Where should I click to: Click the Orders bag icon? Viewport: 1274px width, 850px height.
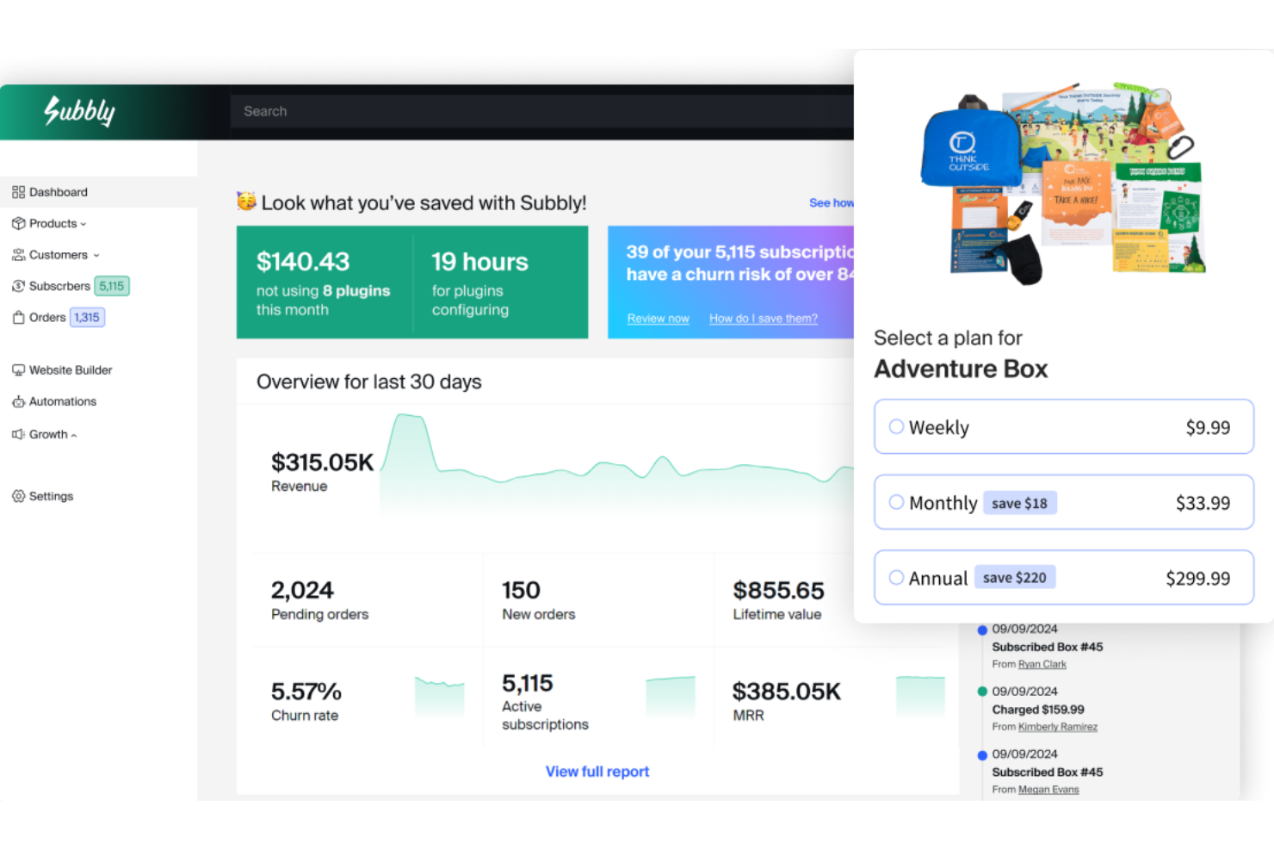pos(18,317)
